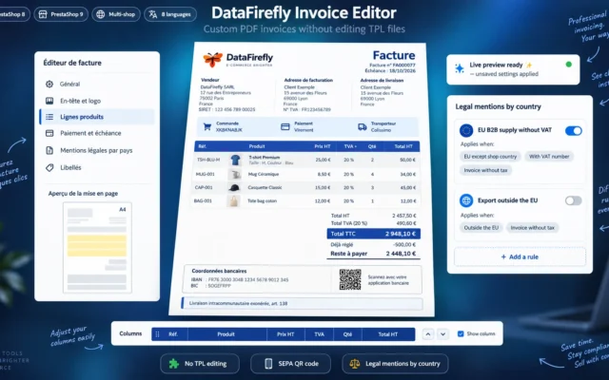Click the scales icon beside Legal mentions

[x=355, y=364]
